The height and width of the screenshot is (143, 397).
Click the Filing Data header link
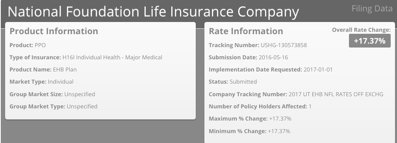point(372,9)
